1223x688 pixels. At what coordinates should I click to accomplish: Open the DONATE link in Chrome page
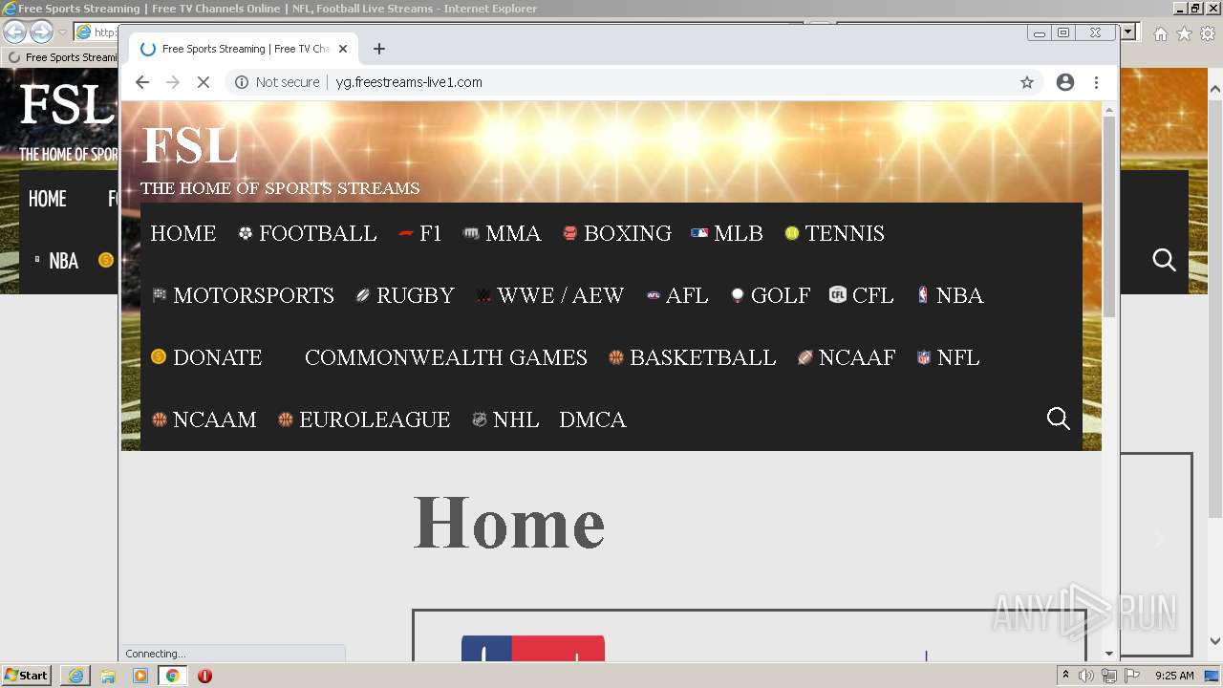[x=206, y=357]
